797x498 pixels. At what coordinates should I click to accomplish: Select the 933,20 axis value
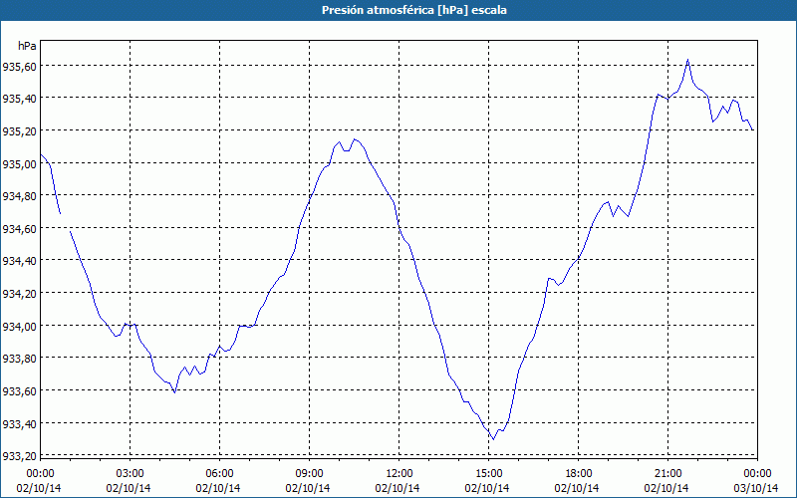[19, 456]
